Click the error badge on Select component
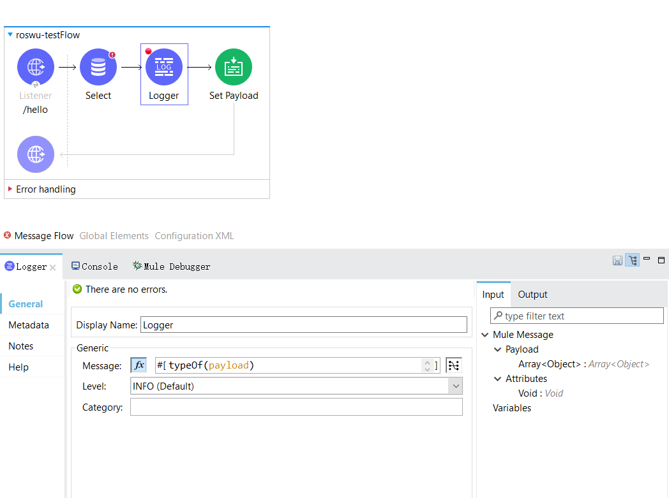Image resolution: width=669 pixels, height=498 pixels. click(x=112, y=55)
